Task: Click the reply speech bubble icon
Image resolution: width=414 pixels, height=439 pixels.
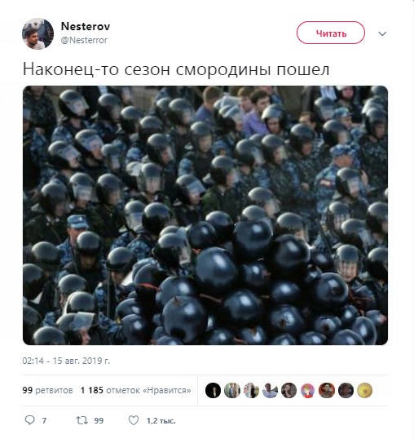Action: [30, 420]
